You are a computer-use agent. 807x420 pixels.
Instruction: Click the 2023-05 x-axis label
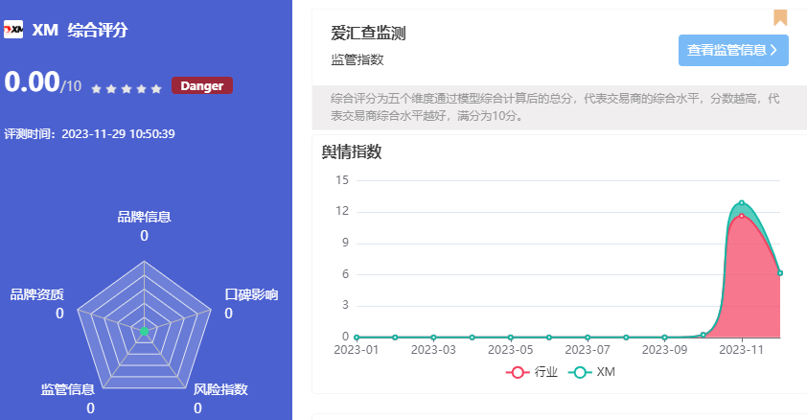pos(511,350)
